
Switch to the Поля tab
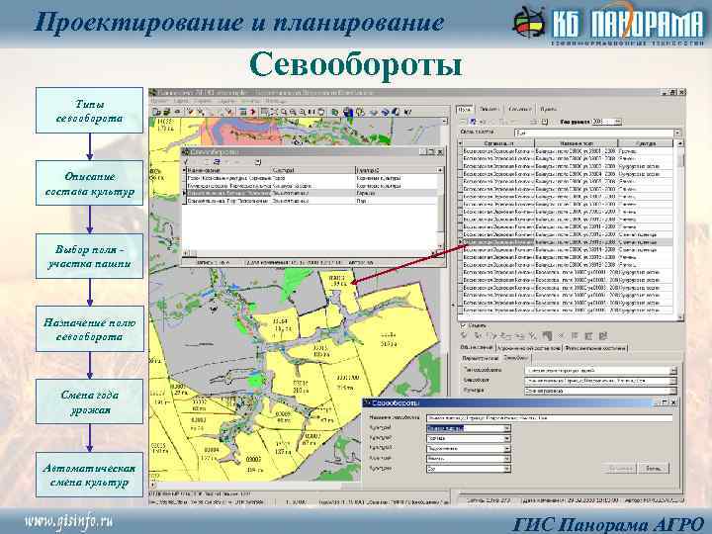pos(464,110)
